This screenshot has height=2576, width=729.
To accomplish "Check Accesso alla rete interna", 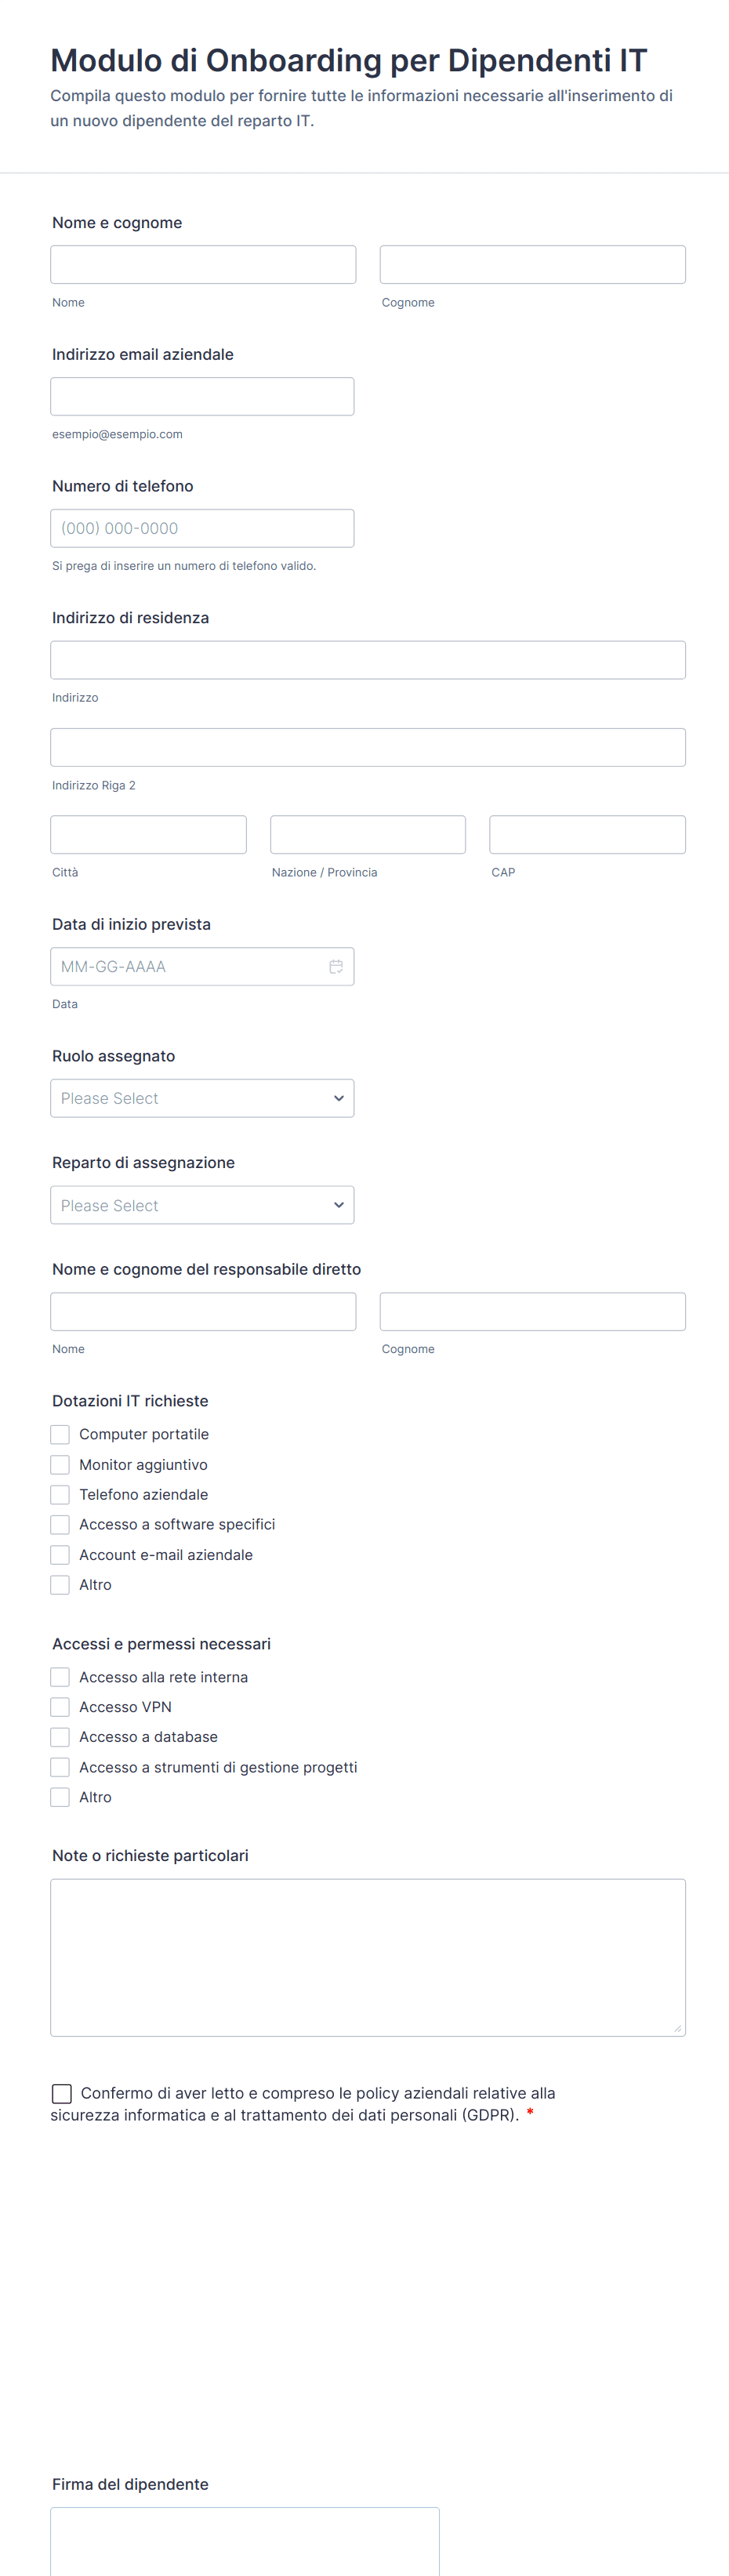I will pyautogui.click(x=60, y=1677).
